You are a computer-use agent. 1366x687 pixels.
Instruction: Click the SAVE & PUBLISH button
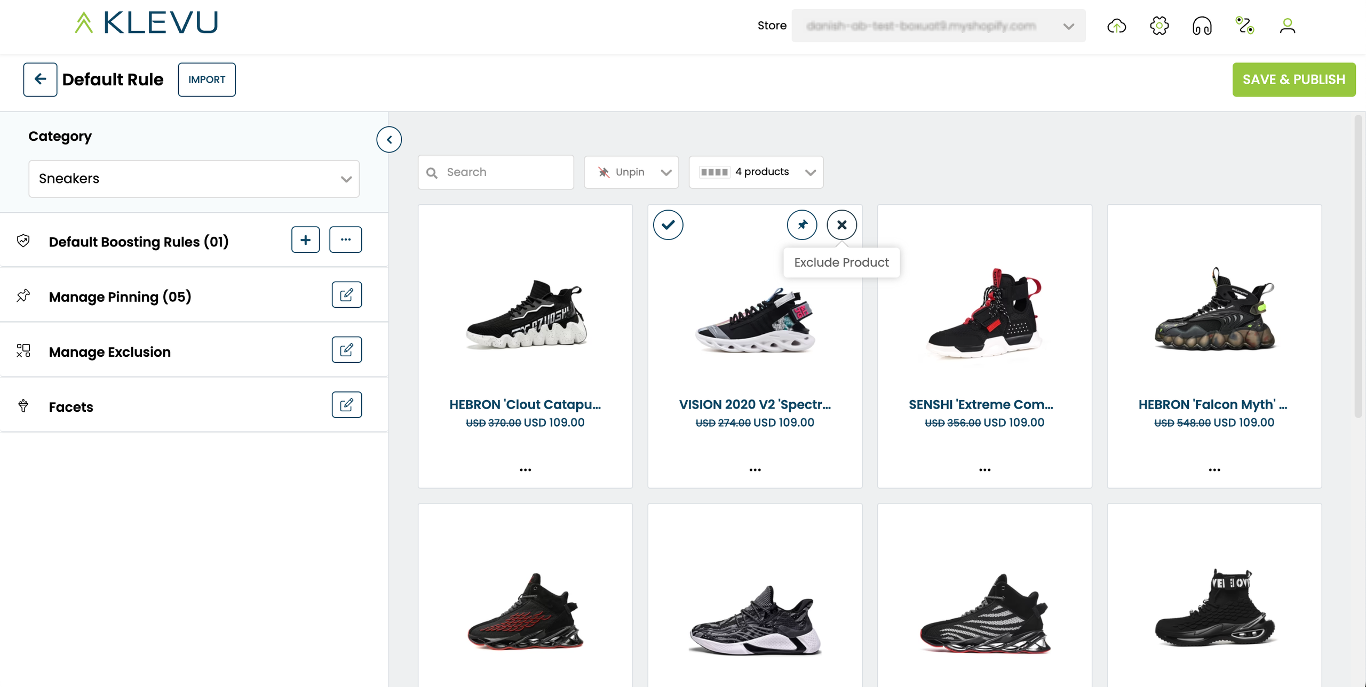(x=1293, y=79)
